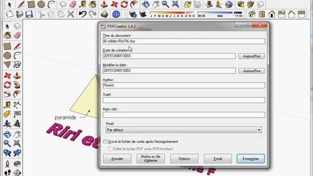Select the Walk footprints tool

tap(7, 173)
